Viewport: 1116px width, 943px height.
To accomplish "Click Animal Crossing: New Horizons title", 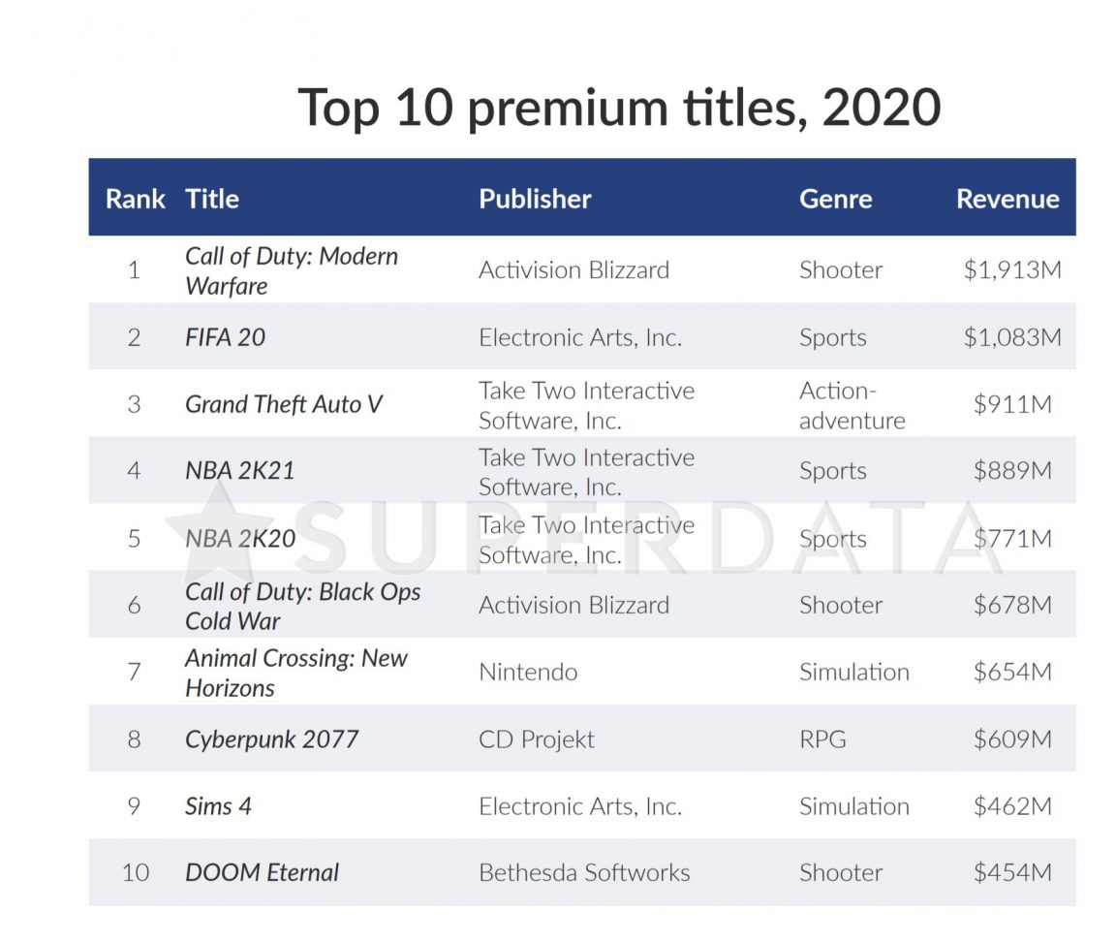I will coord(295,673).
